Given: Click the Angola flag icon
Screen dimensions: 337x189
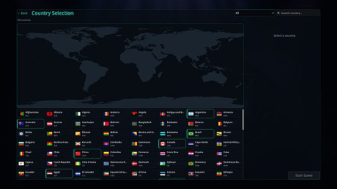Looking at the screenshot, I should [135, 114].
